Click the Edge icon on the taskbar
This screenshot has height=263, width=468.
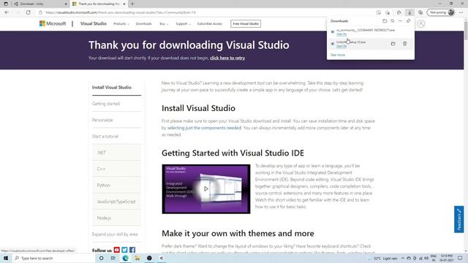pyautogui.click(x=125, y=258)
